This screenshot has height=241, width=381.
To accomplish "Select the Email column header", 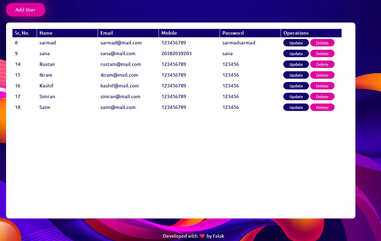I will 107,33.
